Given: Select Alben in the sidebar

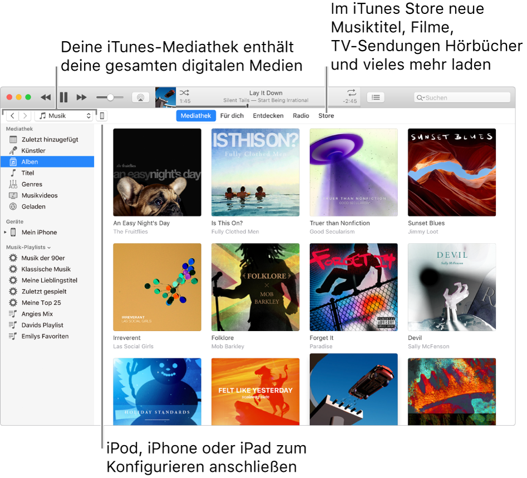Looking at the screenshot, I should [x=47, y=162].
